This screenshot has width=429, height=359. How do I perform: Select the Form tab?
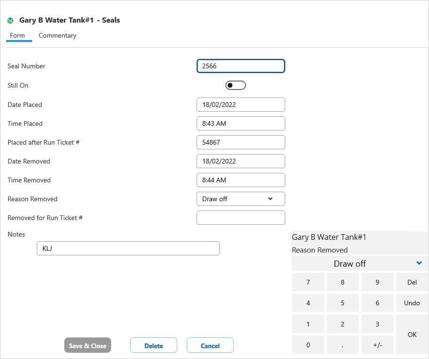(x=17, y=36)
